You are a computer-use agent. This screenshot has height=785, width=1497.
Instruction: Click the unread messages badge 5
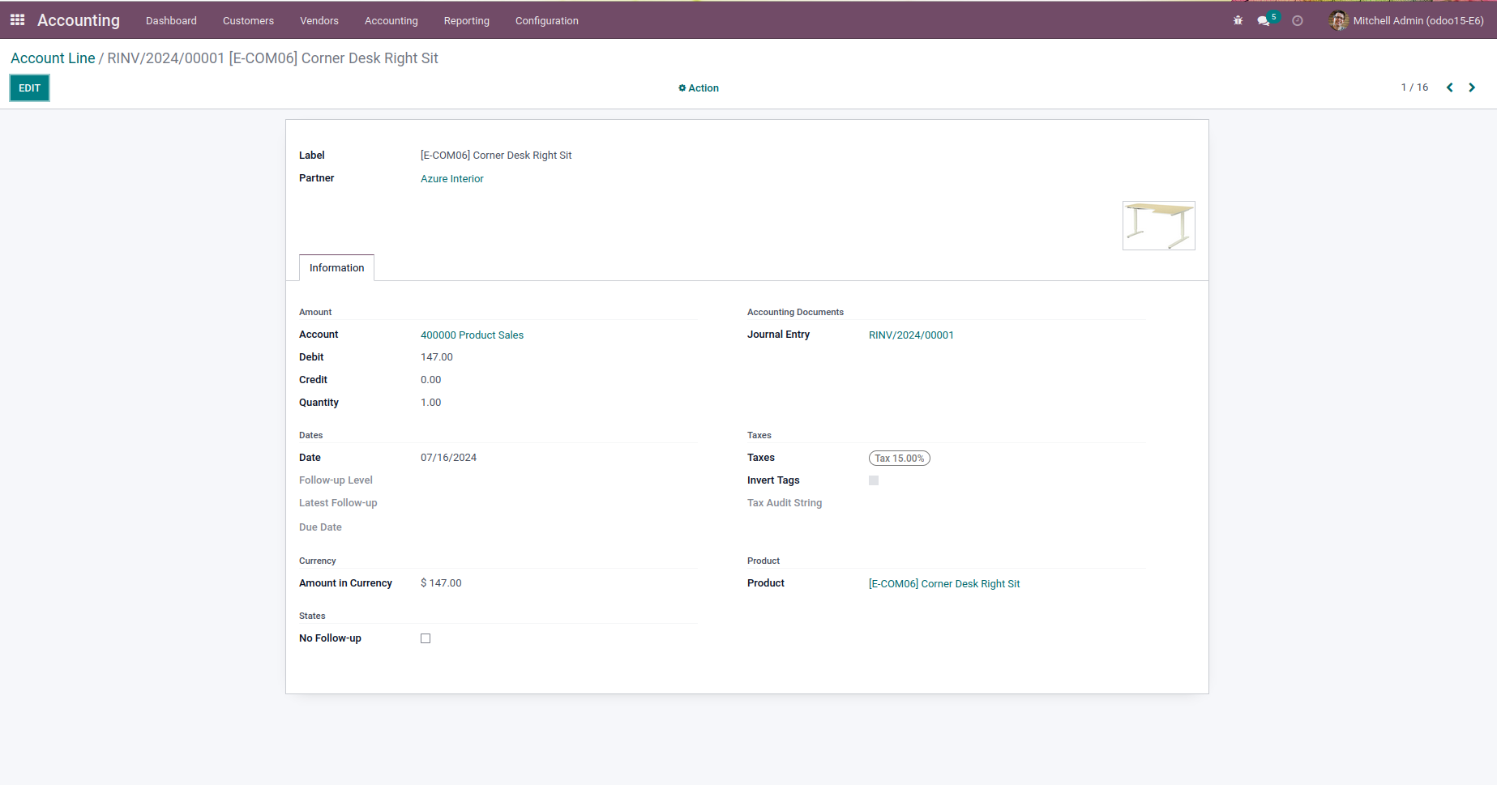(x=1274, y=16)
